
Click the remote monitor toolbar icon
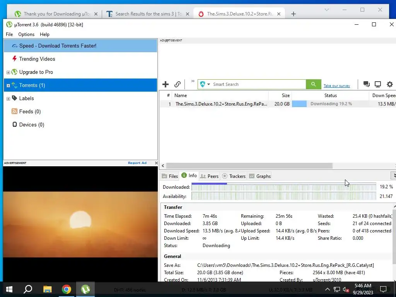(x=378, y=84)
